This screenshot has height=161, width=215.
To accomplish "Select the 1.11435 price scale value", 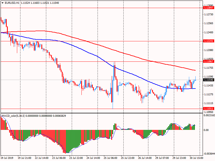I will (209, 85).
